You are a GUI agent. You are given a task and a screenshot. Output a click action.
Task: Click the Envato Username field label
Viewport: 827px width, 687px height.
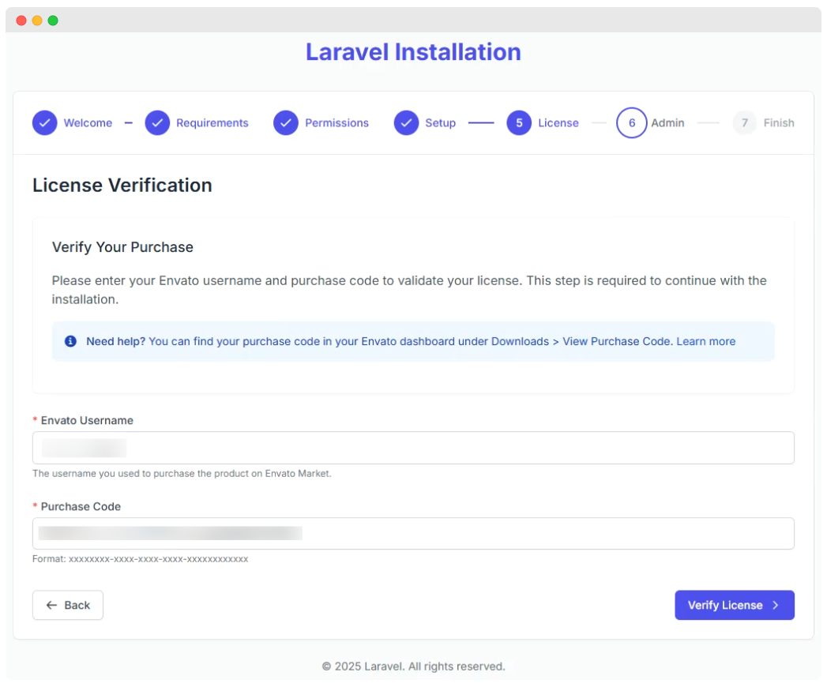tap(87, 420)
